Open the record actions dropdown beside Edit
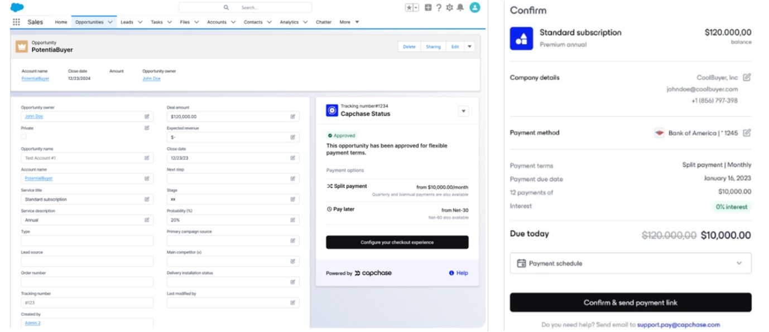This screenshot has height=332, width=769. 469,47
